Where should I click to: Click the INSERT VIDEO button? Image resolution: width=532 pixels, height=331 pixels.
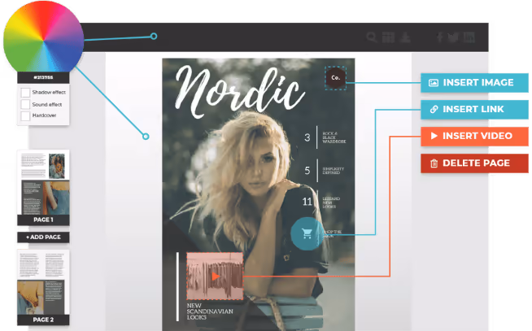tap(474, 137)
